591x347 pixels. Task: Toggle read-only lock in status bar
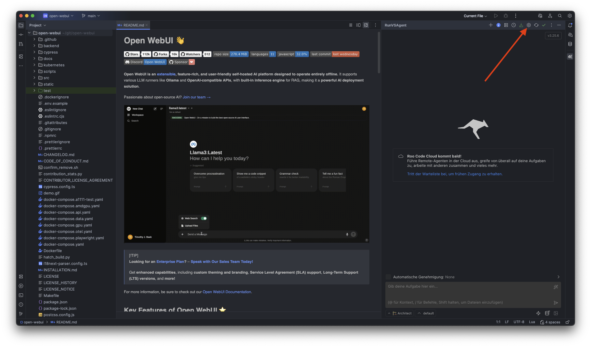(567, 322)
